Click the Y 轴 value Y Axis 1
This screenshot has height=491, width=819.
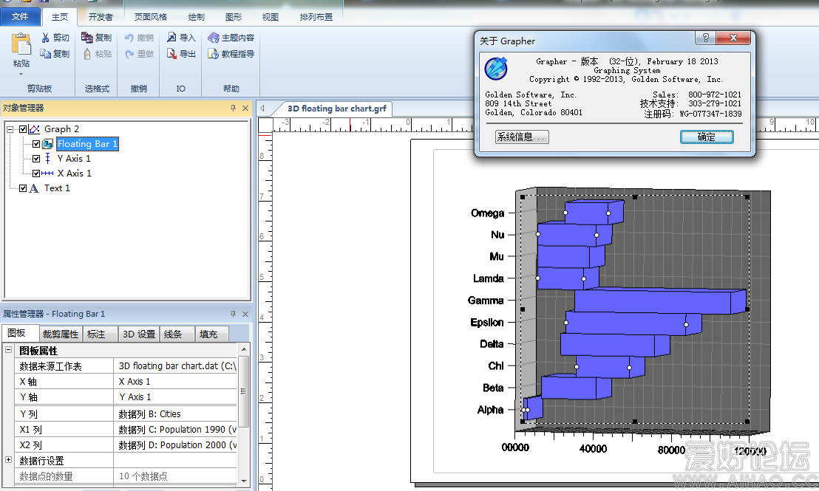point(175,397)
